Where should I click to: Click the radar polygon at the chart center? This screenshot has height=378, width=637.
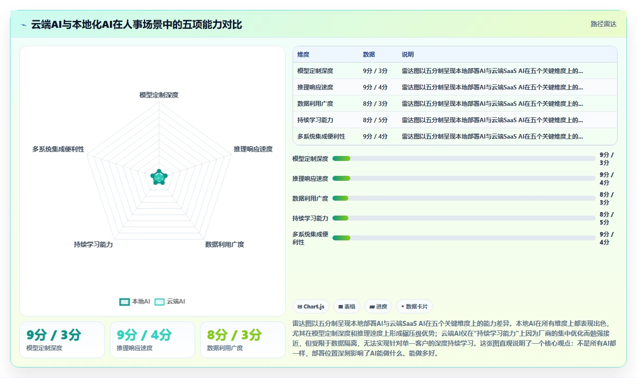159,177
